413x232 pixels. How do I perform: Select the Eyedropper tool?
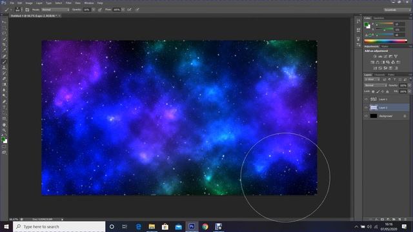(4, 50)
